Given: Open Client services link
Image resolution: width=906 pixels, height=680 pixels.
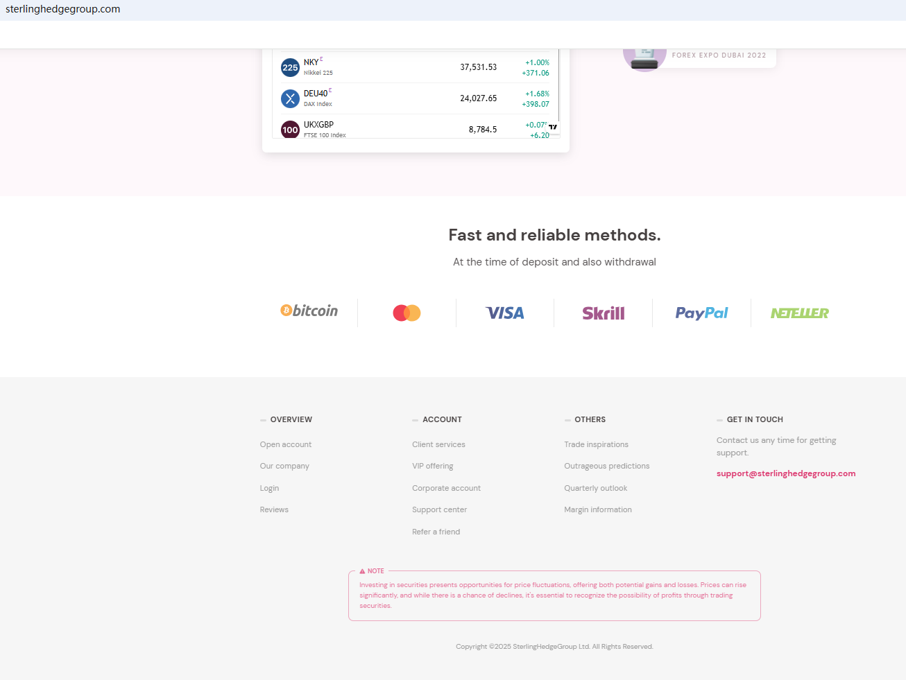Looking at the screenshot, I should (x=438, y=444).
